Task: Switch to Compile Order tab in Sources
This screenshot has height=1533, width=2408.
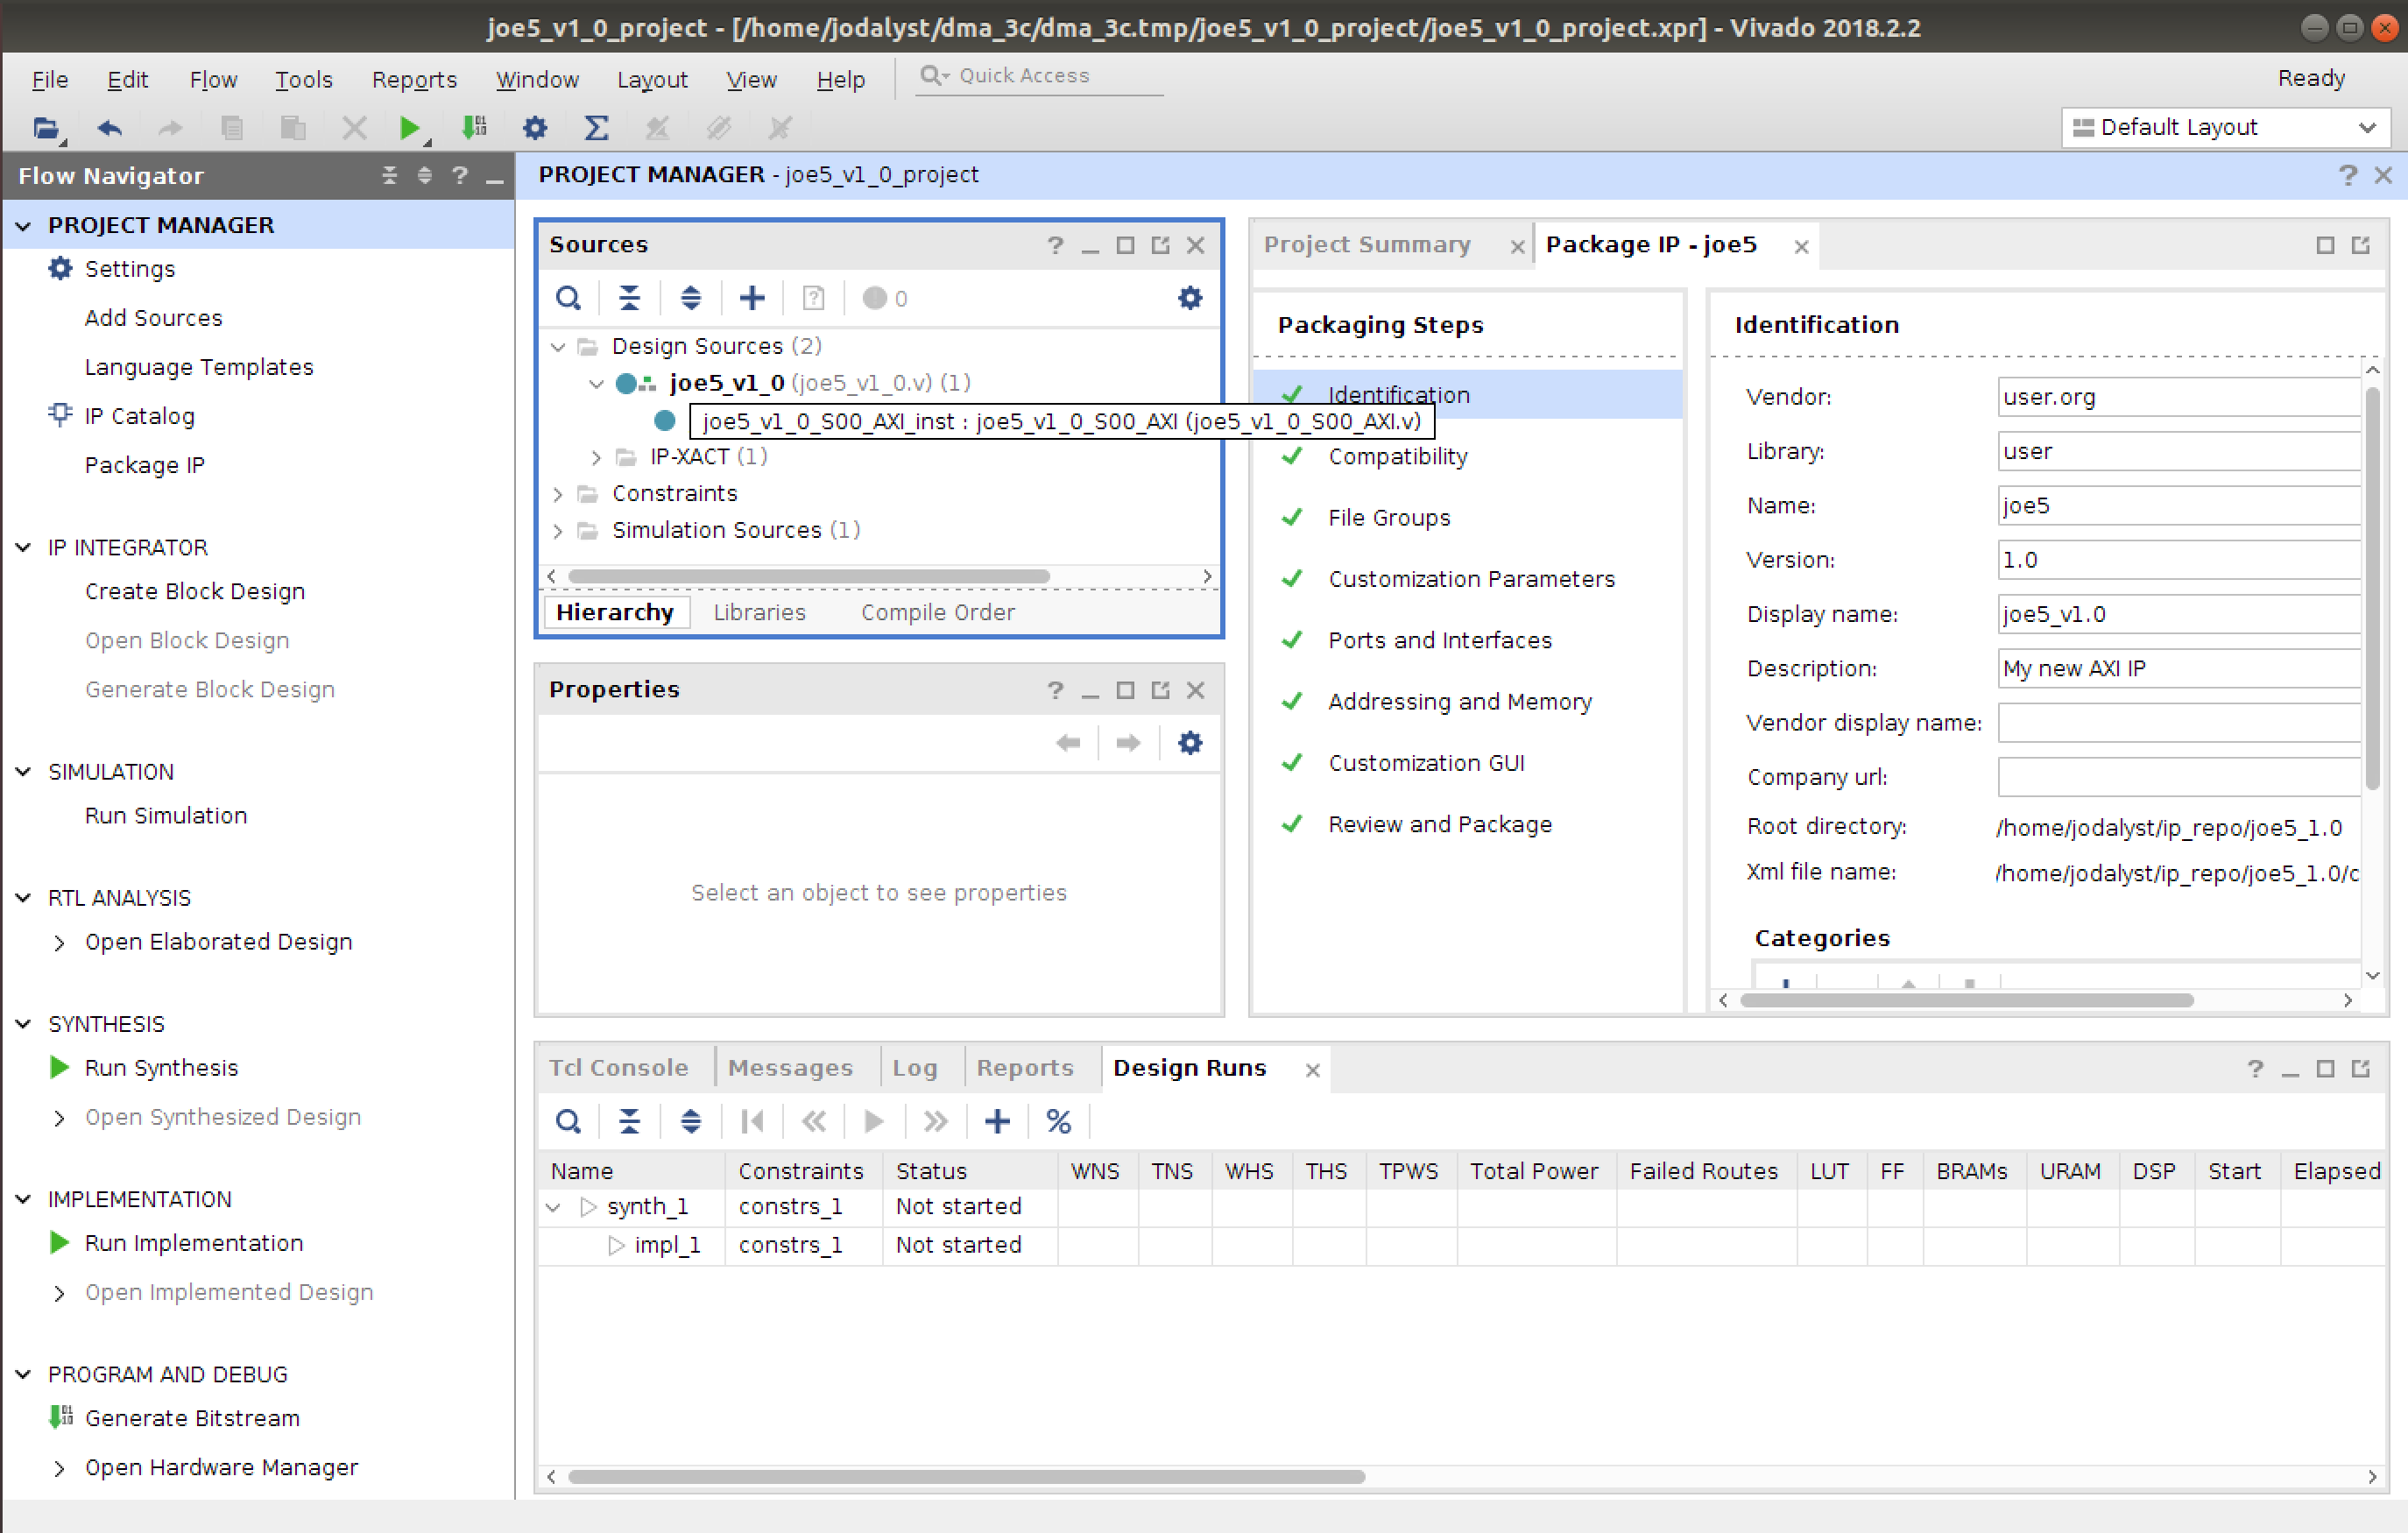Action: tap(937, 612)
